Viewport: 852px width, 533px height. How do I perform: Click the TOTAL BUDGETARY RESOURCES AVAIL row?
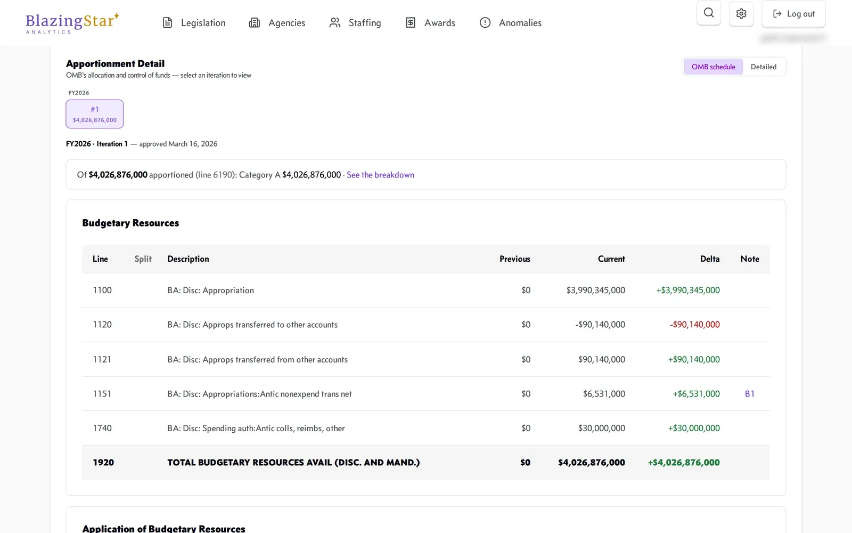click(x=425, y=463)
